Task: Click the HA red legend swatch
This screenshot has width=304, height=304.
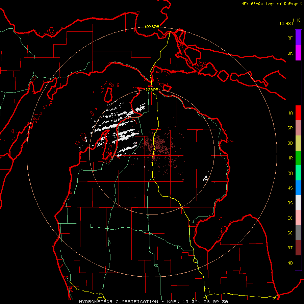Action: pyautogui.click(x=298, y=113)
